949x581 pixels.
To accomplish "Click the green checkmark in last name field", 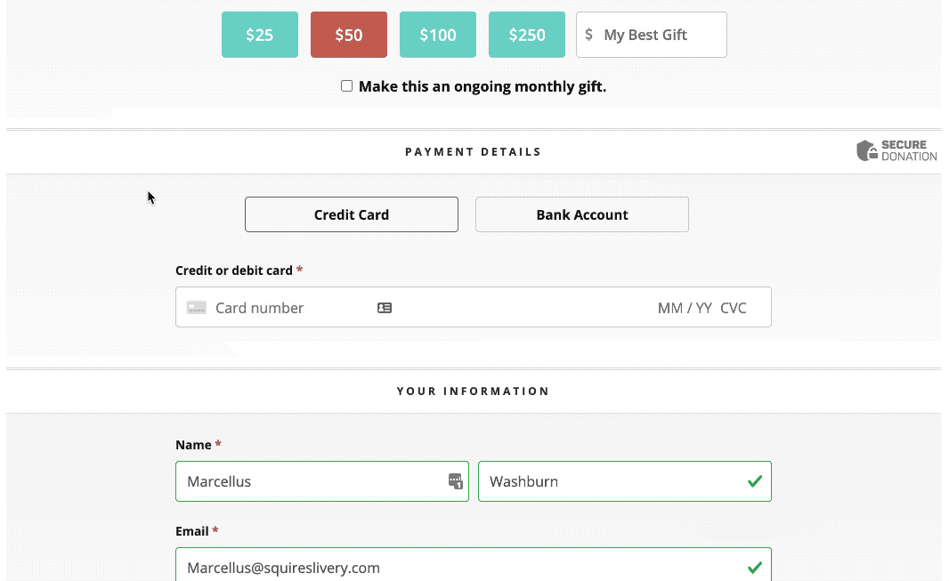I will click(x=755, y=481).
